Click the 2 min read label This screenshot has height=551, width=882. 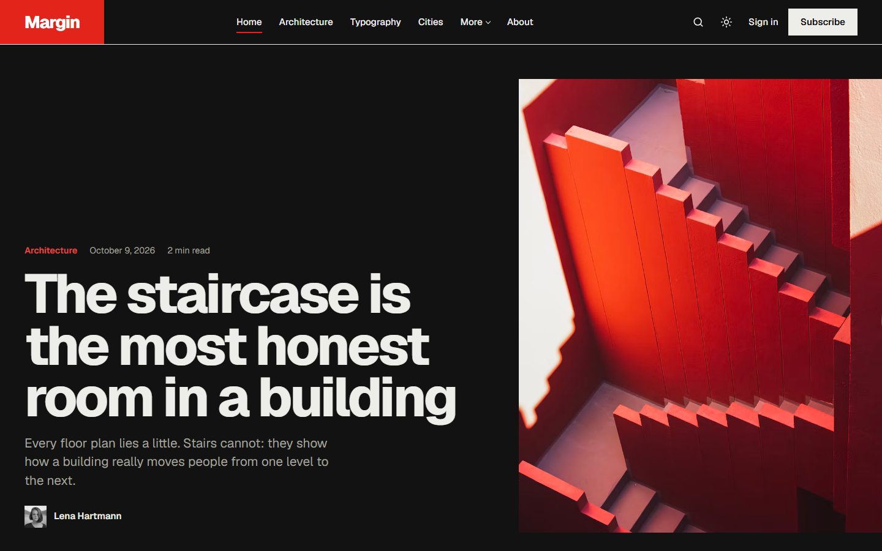pyautogui.click(x=189, y=250)
